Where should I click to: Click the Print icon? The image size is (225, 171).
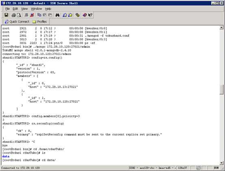pyautogui.click(x=14, y=15)
